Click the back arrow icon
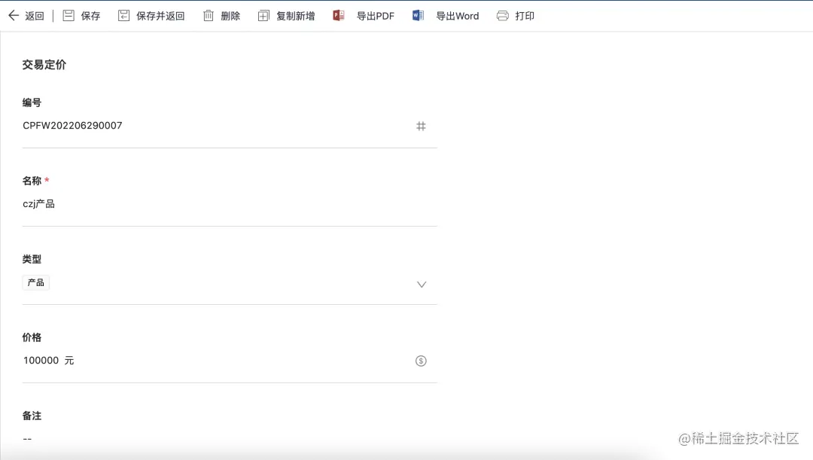This screenshot has height=460, width=813. pos(14,16)
